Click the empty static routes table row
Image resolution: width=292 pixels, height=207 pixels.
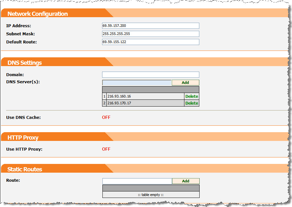tap(151, 195)
